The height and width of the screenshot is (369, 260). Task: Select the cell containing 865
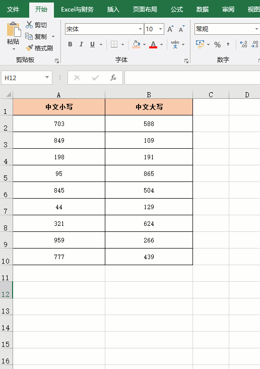149,173
